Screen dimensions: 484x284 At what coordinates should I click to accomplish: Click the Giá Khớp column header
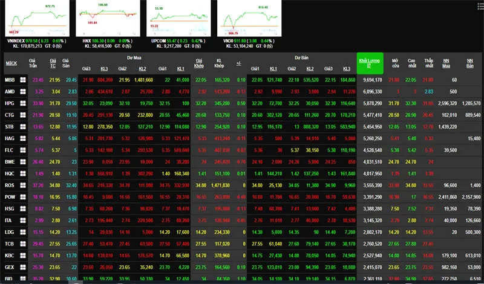[199, 63]
